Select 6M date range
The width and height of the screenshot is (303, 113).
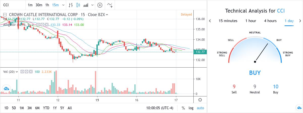pos(37,108)
